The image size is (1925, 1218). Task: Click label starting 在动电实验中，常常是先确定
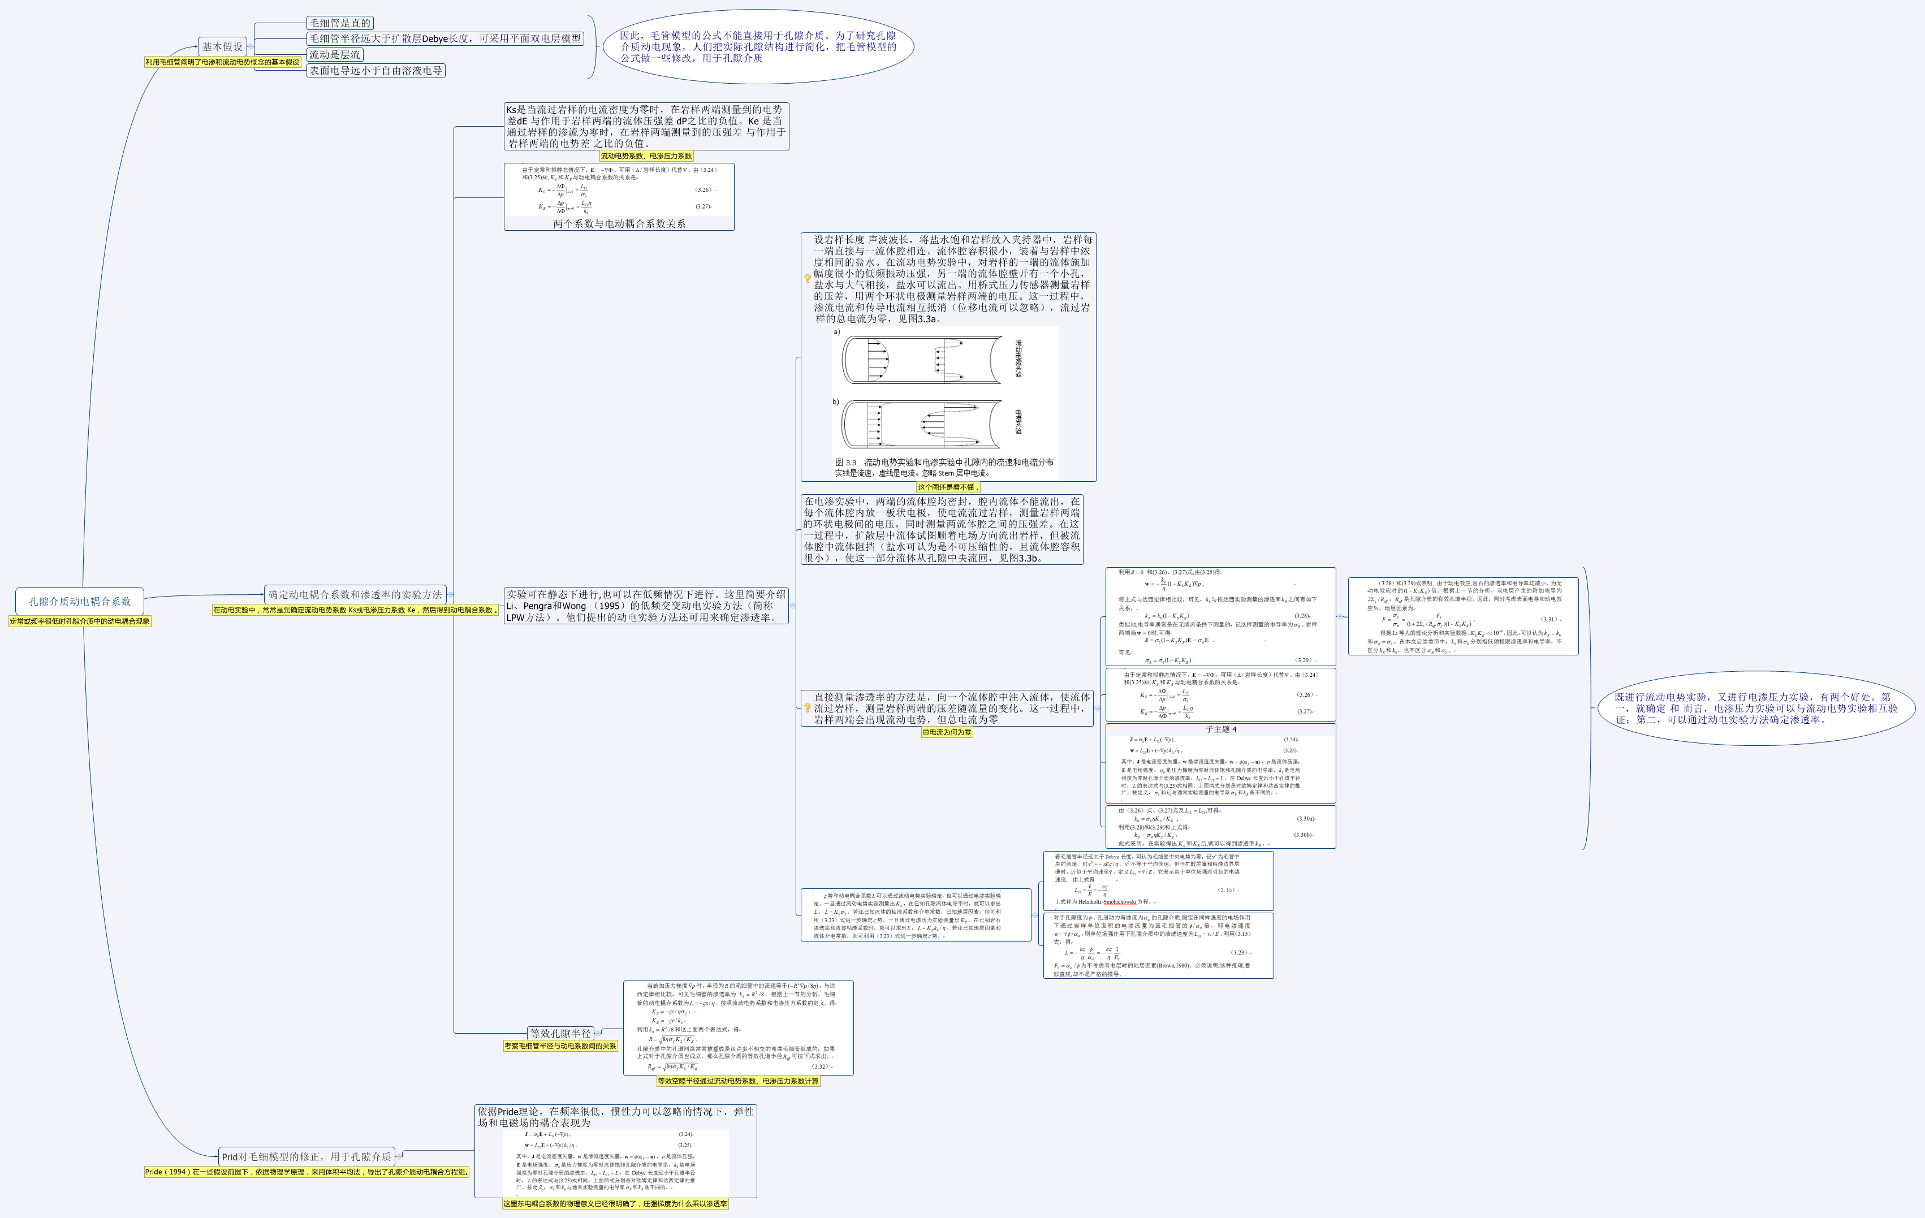pos(355,610)
